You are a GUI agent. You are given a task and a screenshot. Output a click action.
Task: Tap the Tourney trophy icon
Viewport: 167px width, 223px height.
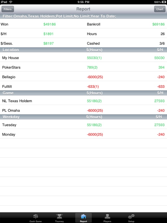pyautogui.click(x=59, y=216)
